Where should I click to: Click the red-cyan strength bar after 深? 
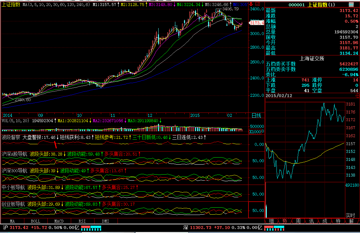click(274, 228)
